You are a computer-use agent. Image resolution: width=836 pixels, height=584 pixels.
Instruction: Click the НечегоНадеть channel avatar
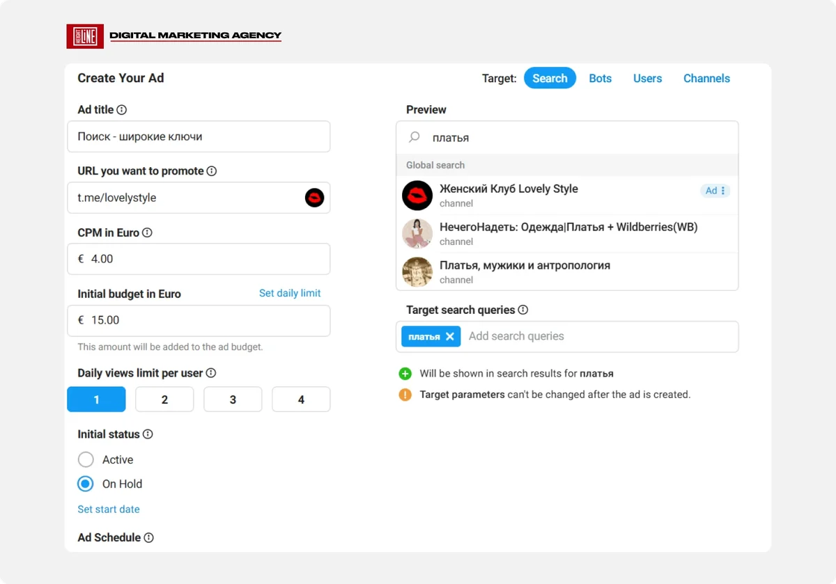pyautogui.click(x=417, y=234)
